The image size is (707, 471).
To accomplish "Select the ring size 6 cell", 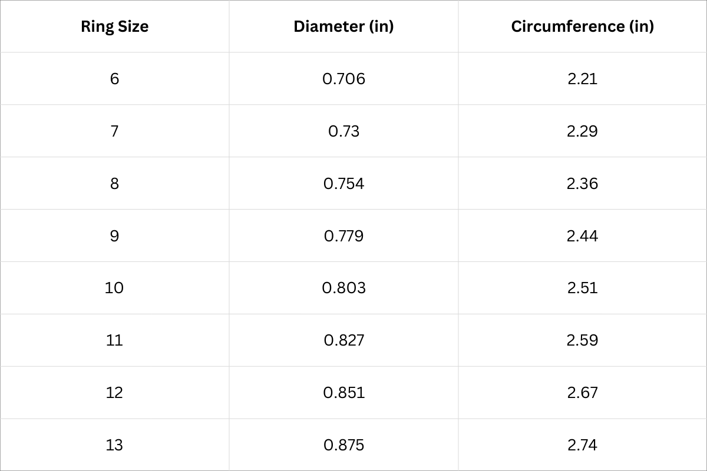I will coord(114,79).
